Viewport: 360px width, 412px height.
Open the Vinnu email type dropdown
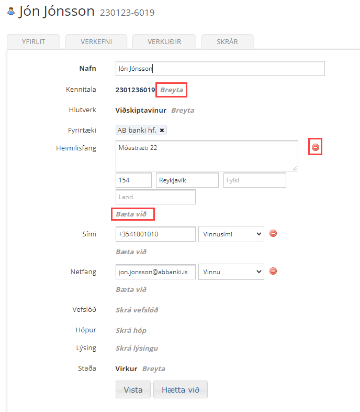click(x=231, y=272)
